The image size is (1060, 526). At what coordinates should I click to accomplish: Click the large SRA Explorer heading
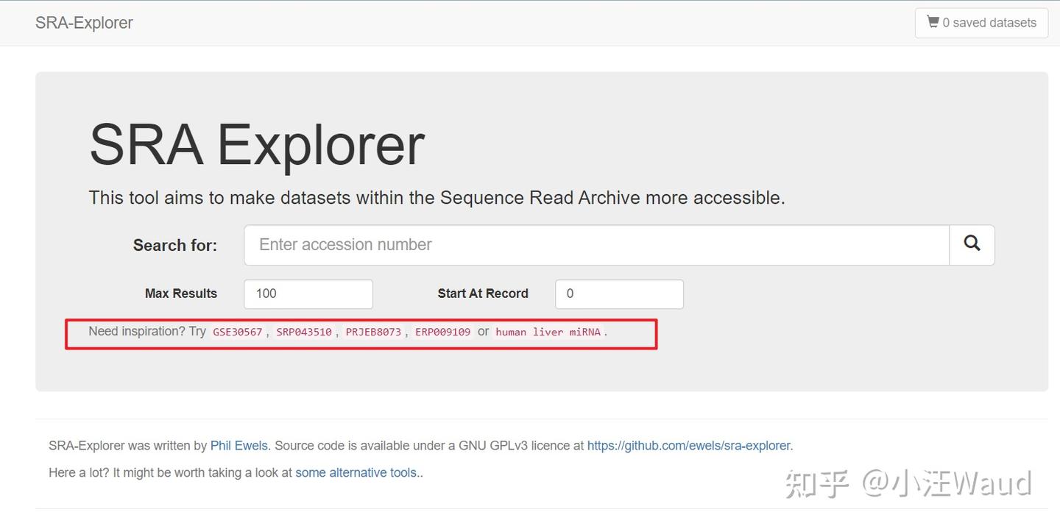point(257,144)
